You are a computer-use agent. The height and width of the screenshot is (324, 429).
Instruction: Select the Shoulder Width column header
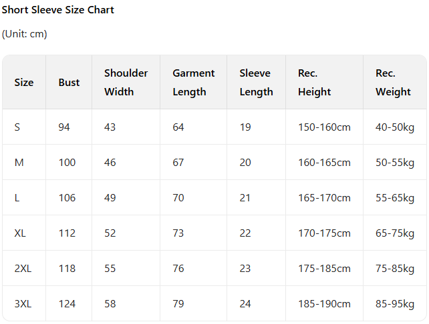tap(126, 83)
